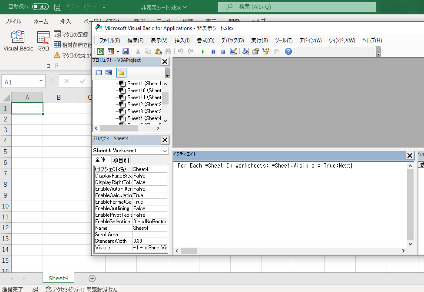
Task: Open the 非表示シート.xlsx filename dropdown
Action: [185, 7]
